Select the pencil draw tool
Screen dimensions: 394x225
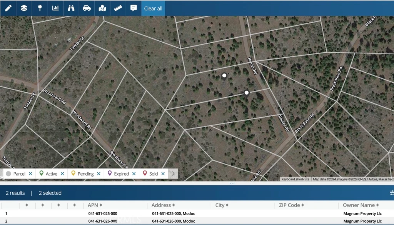[x=8, y=8]
